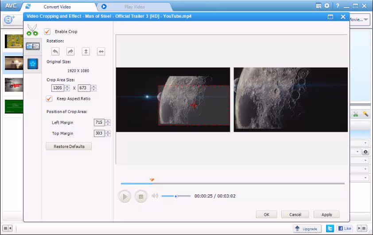Click the scissors clip icon in right panel

[356, 114]
